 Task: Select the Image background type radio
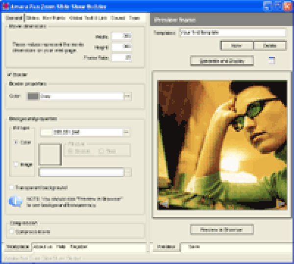tap(16, 164)
